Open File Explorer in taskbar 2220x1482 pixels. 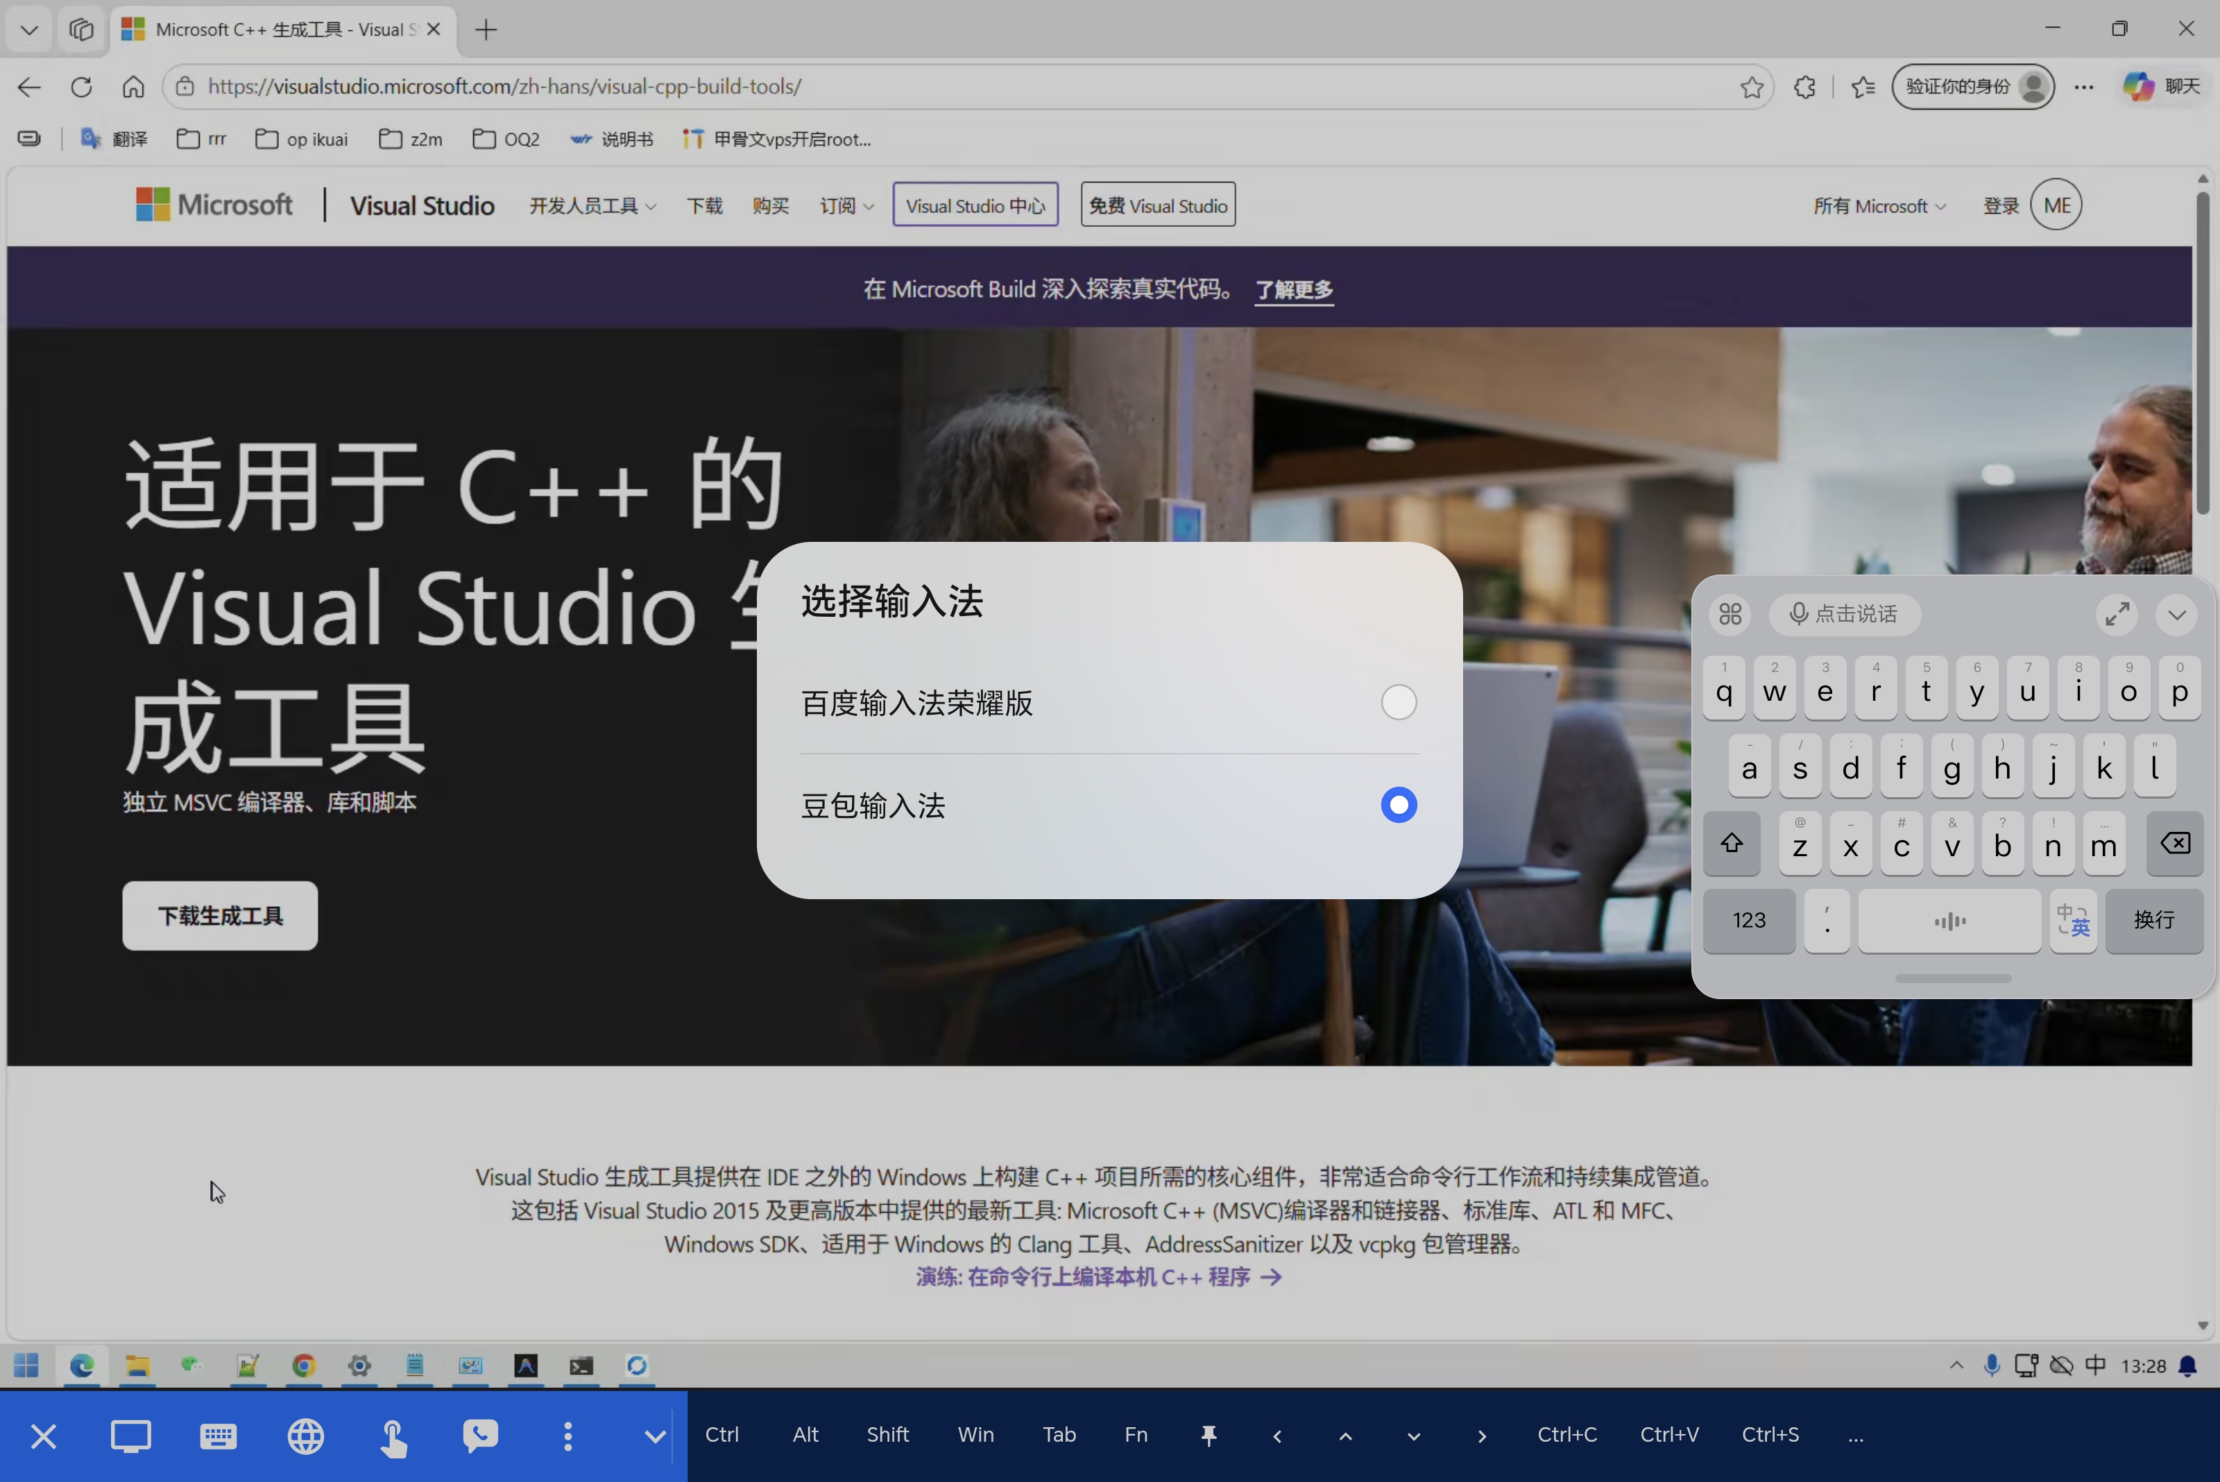137,1365
